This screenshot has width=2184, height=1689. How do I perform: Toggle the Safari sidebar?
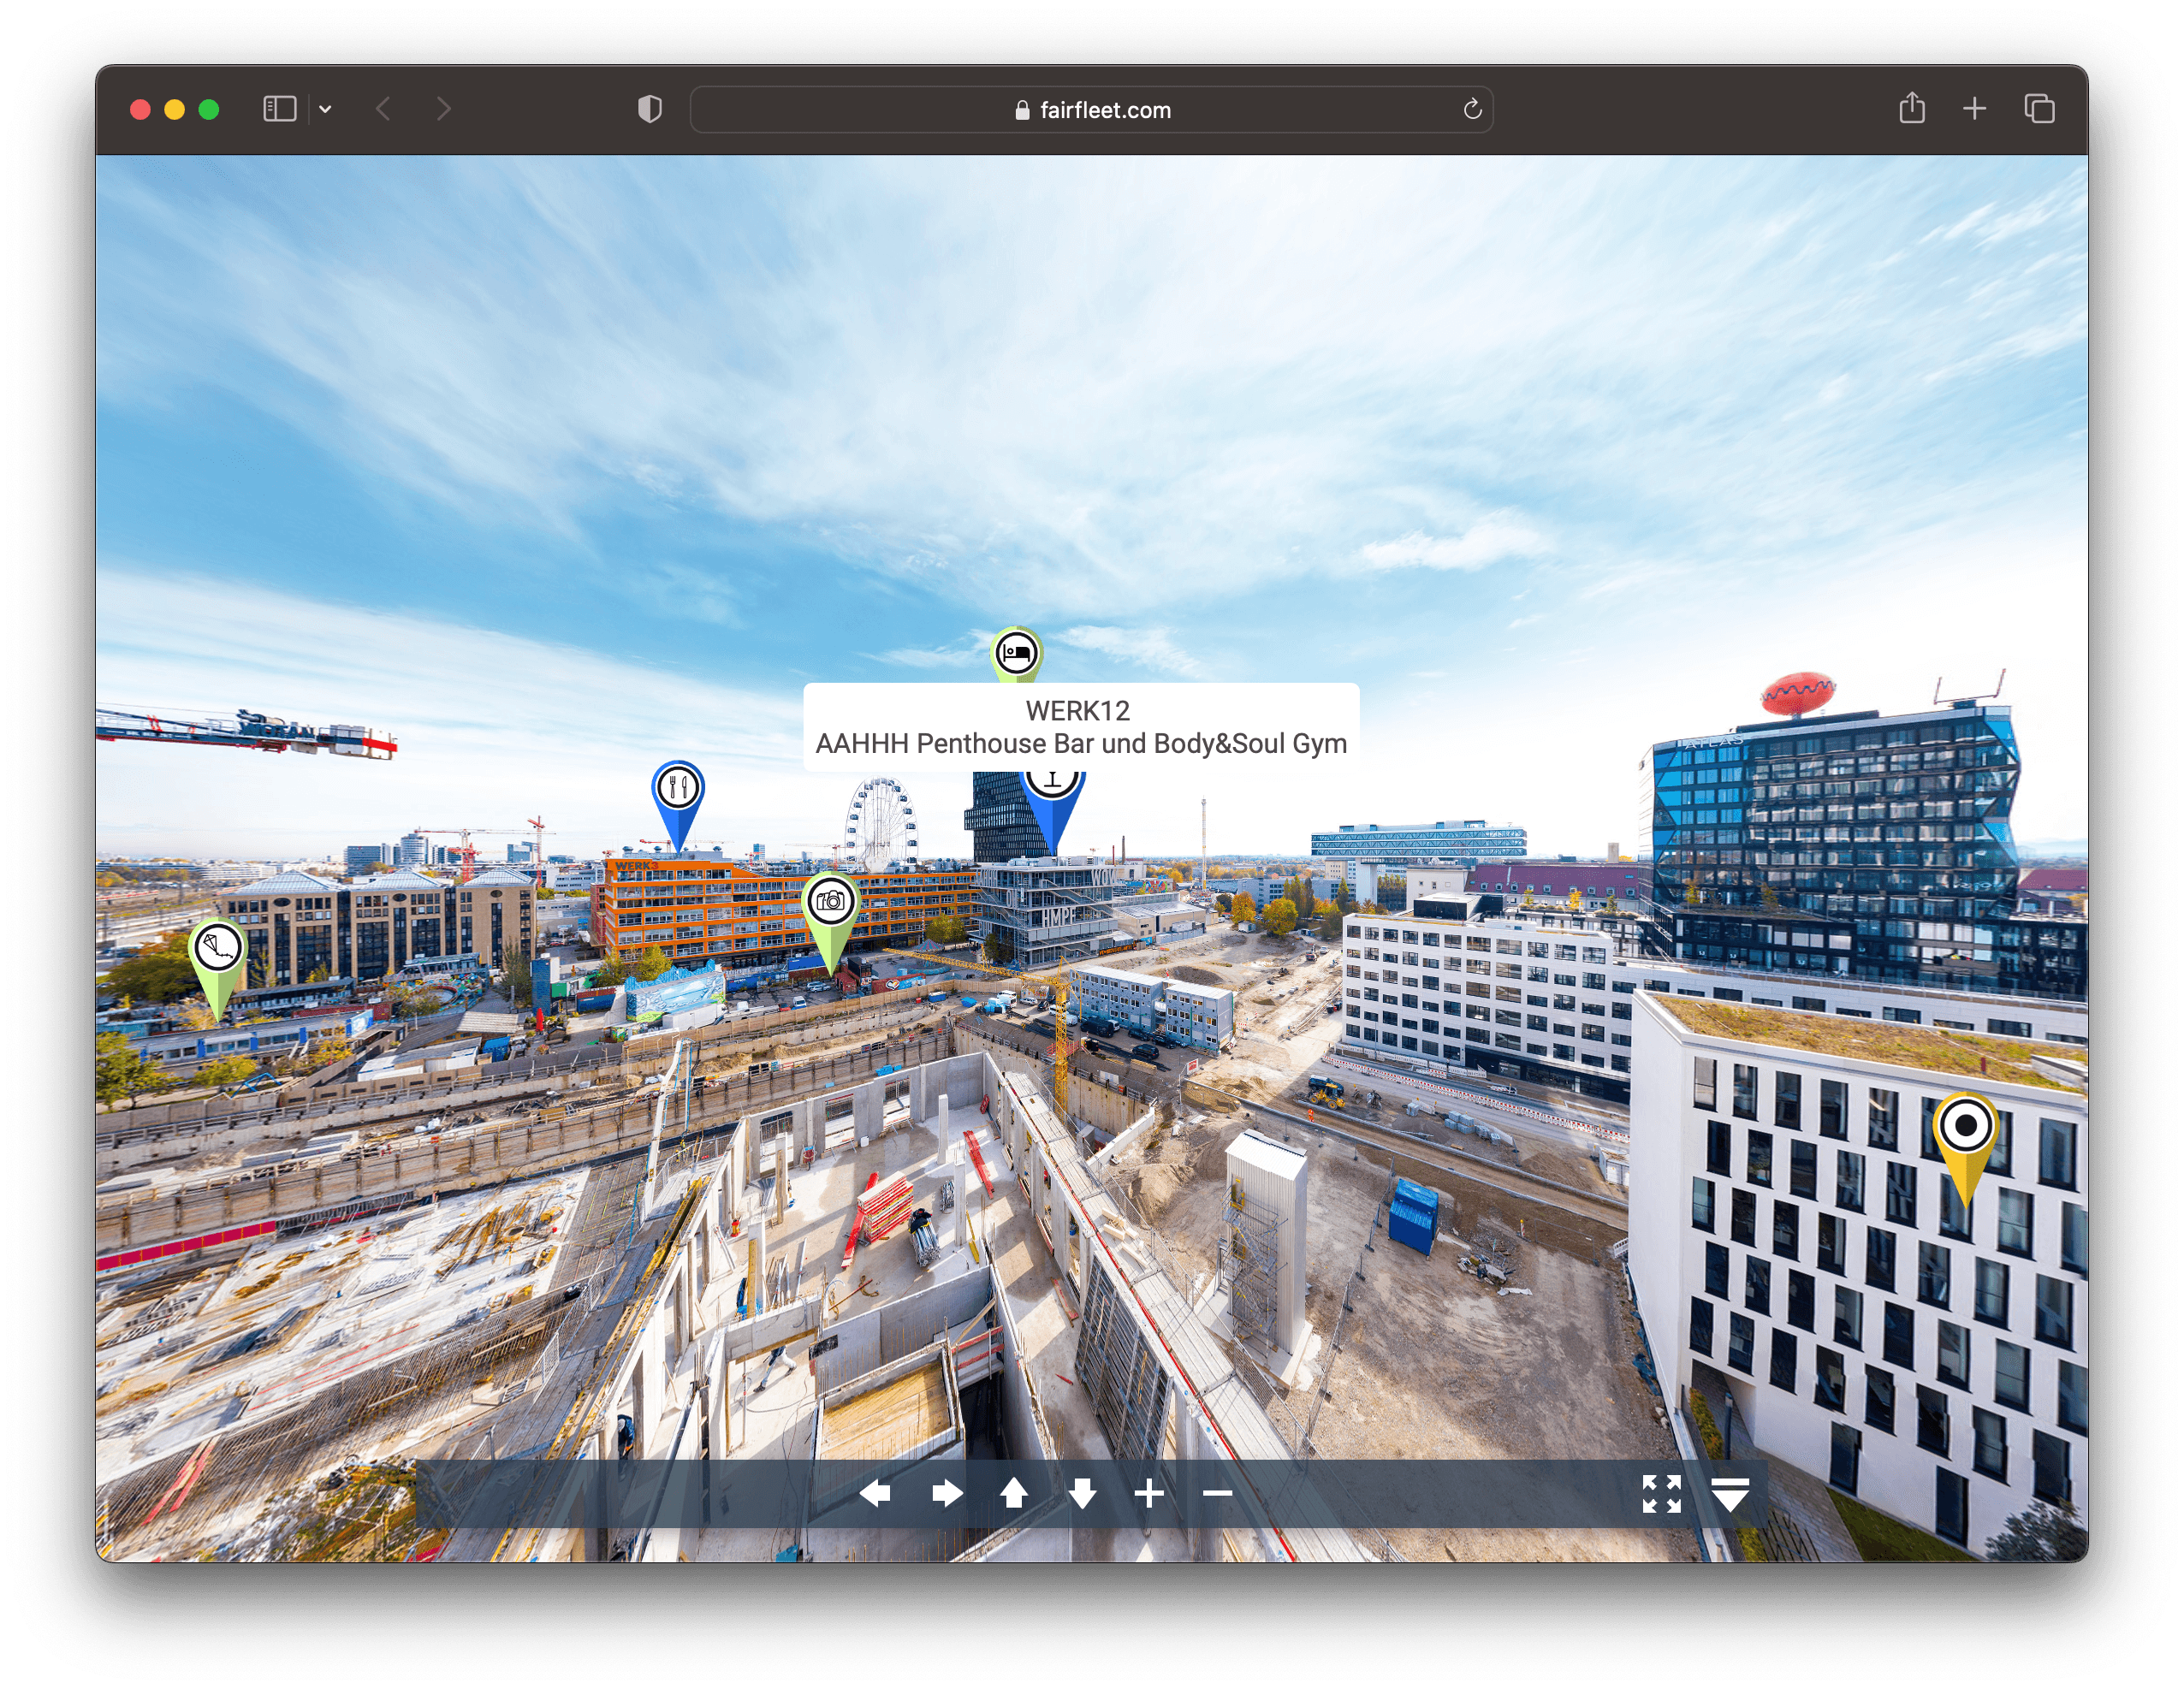(279, 109)
